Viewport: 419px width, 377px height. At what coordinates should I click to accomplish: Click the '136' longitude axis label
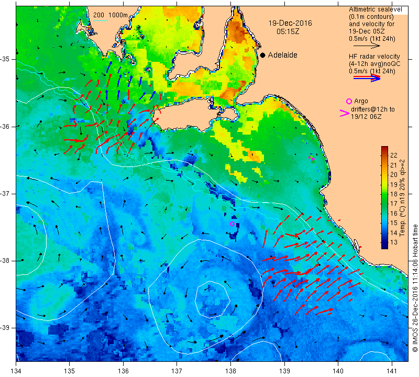pos(123,371)
